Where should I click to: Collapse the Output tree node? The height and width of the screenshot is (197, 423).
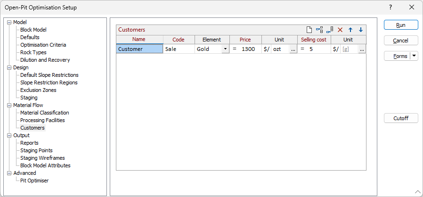click(10, 135)
